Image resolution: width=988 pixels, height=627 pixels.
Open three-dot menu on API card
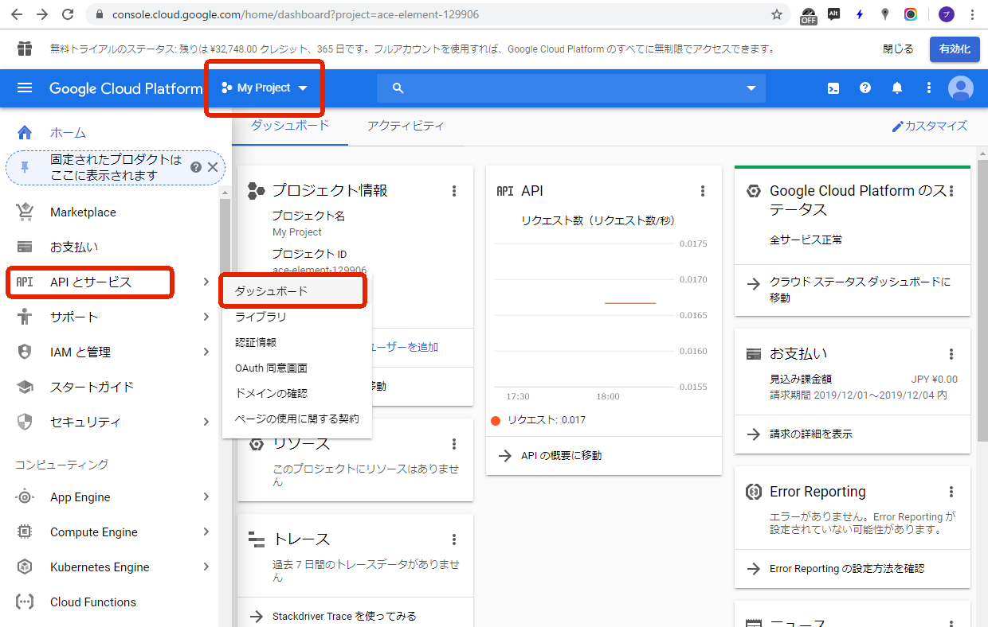[x=703, y=191]
